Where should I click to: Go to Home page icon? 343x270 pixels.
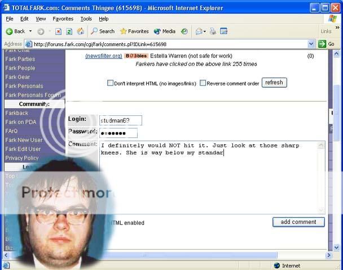point(80,31)
